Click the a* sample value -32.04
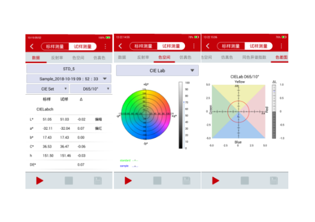The image size is (315, 222). point(65,129)
